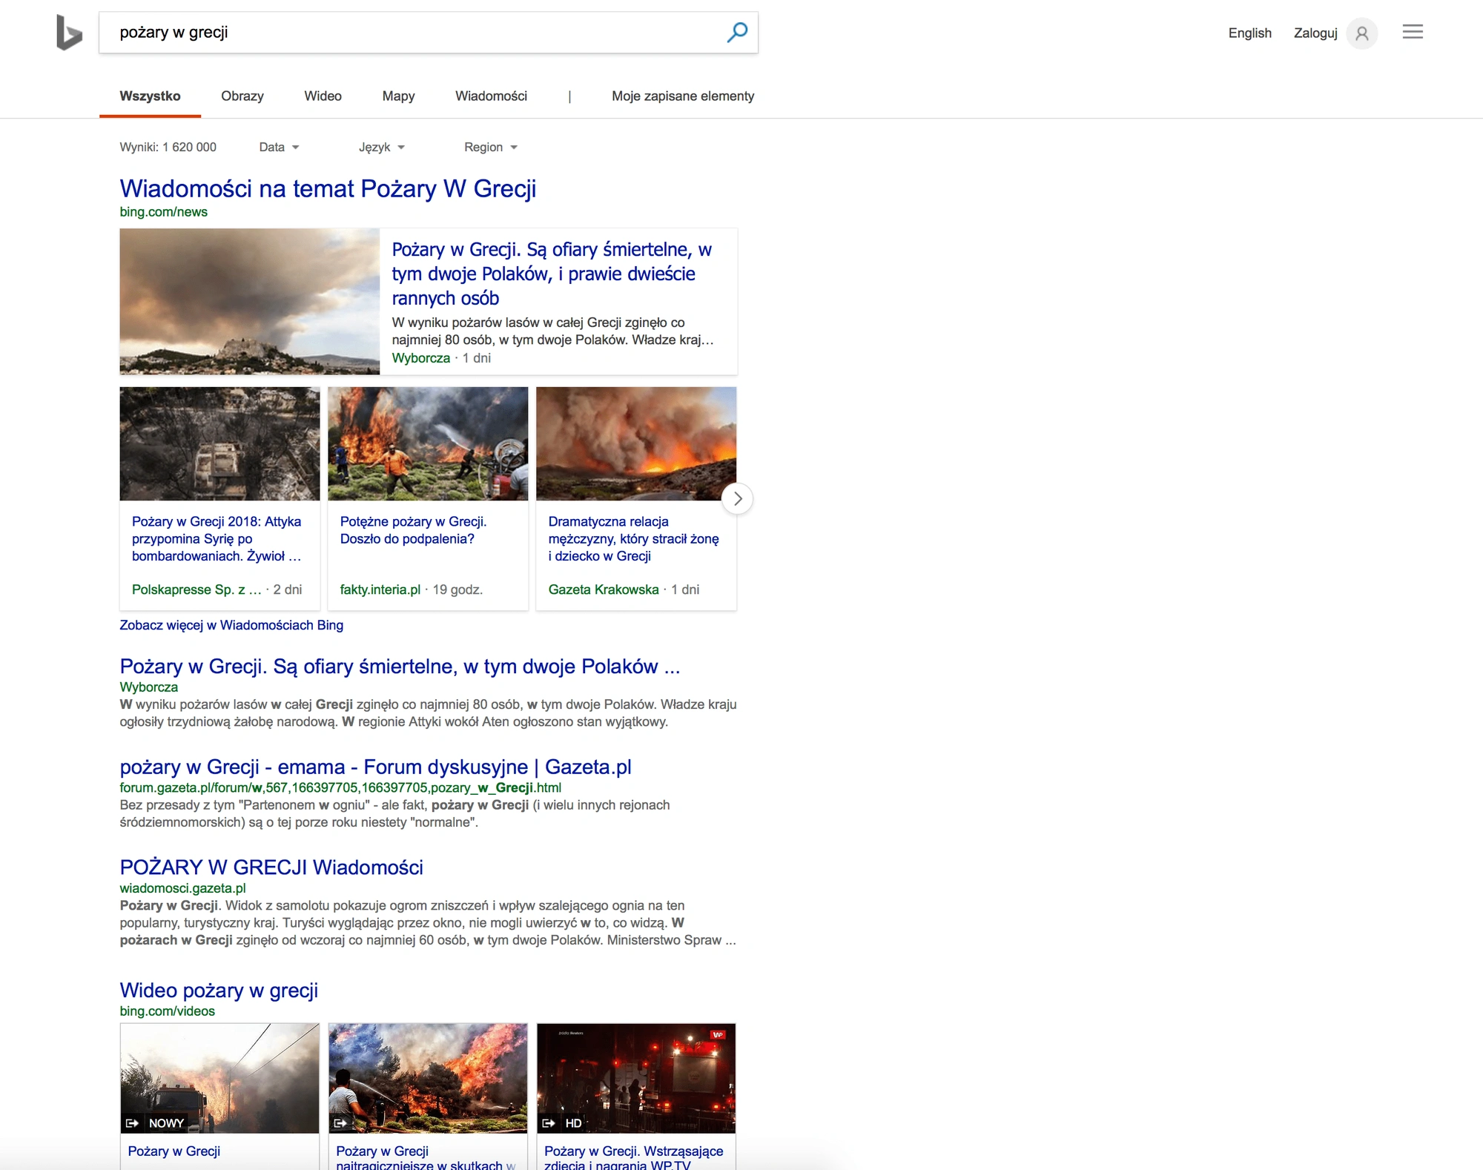Open the NOWY badged fire truck video
1483x1170 pixels.
tap(220, 1078)
